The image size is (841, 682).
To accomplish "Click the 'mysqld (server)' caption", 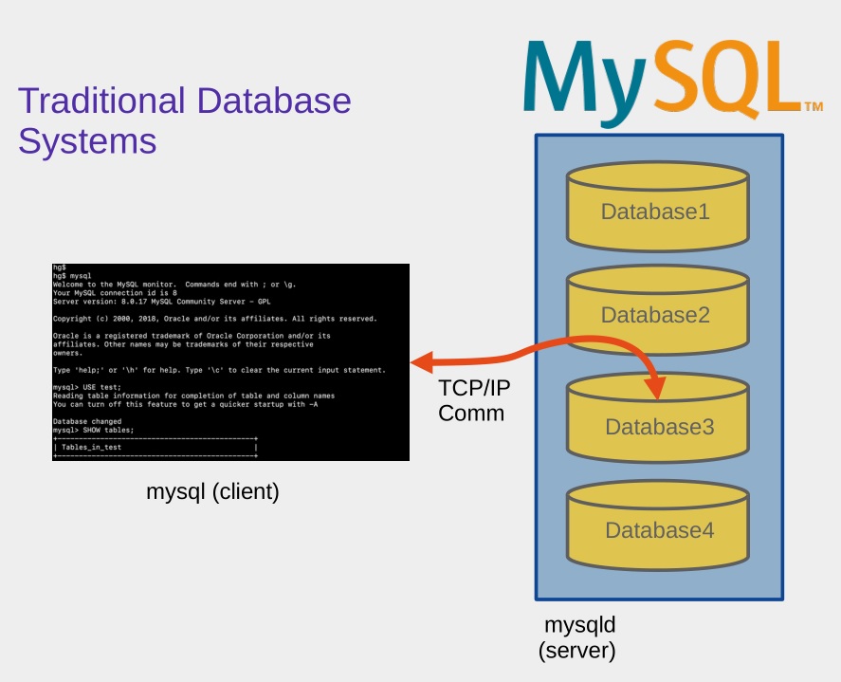I will tap(577, 637).
